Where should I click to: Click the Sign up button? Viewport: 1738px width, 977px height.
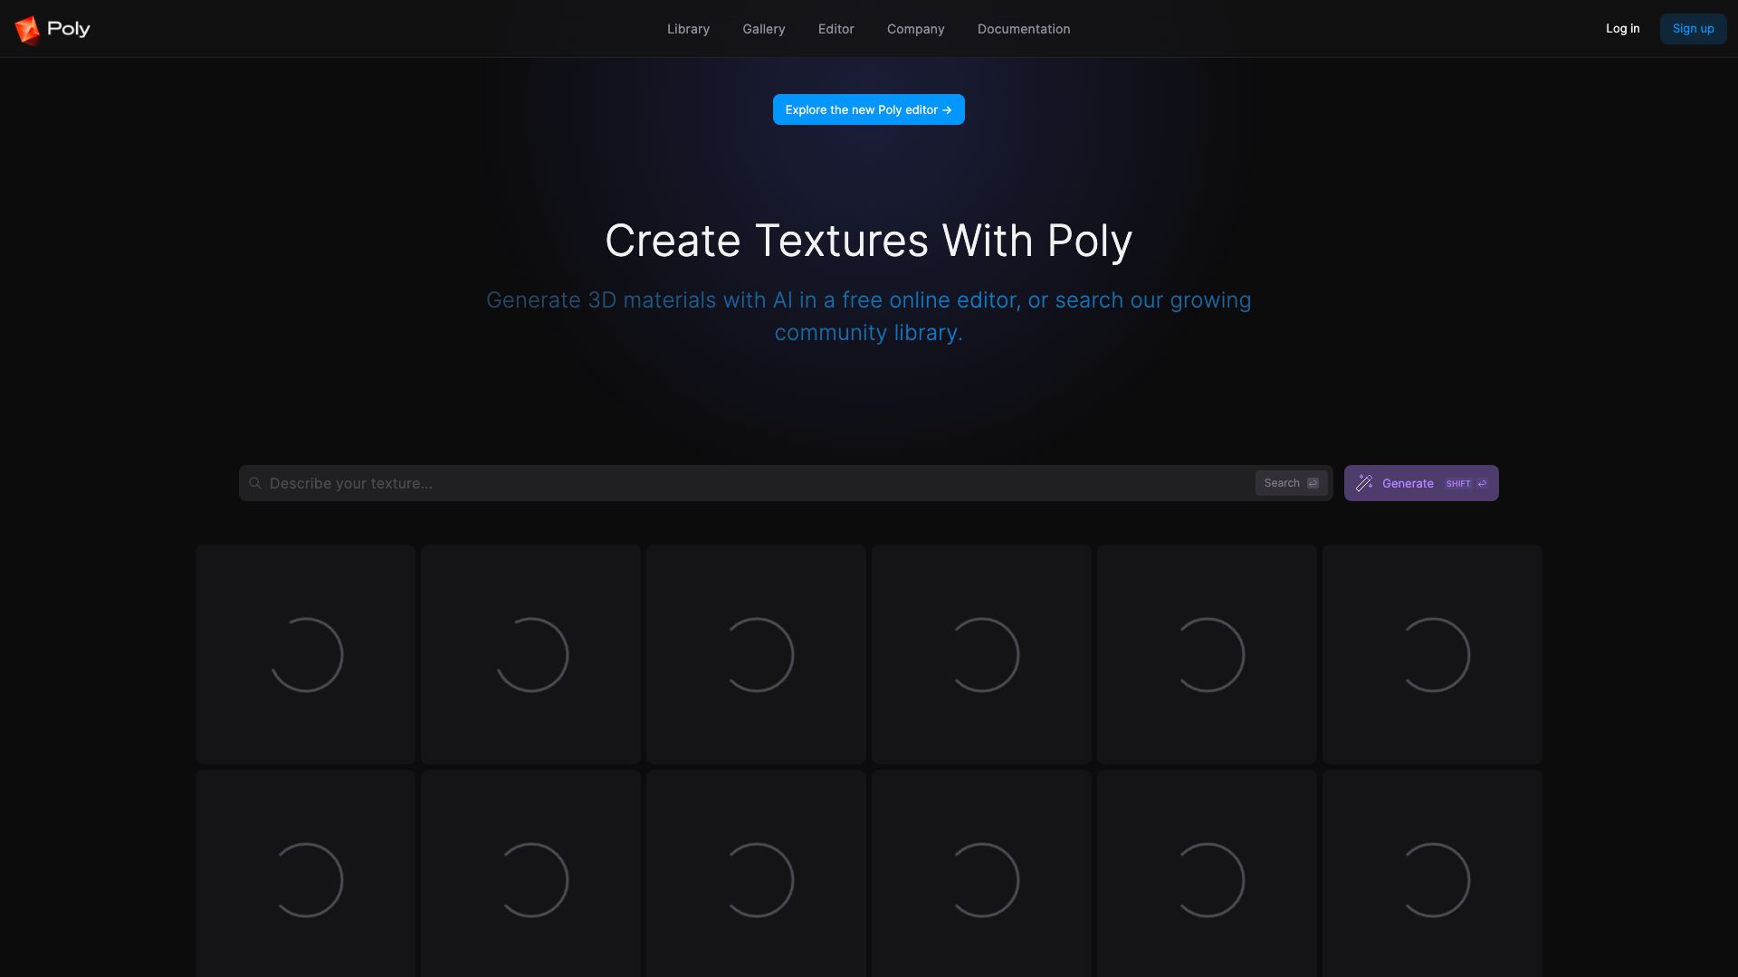click(x=1693, y=29)
